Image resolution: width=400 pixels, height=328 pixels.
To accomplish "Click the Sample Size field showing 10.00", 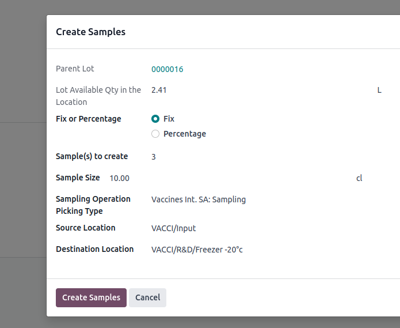I will [x=230, y=179].
